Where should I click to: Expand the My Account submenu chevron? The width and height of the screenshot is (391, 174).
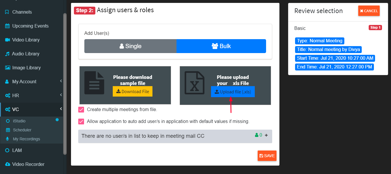point(61,81)
